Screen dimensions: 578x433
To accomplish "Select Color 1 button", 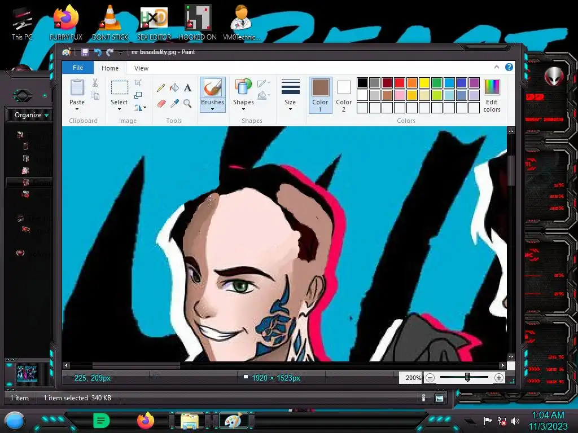I will click(321, 95).
